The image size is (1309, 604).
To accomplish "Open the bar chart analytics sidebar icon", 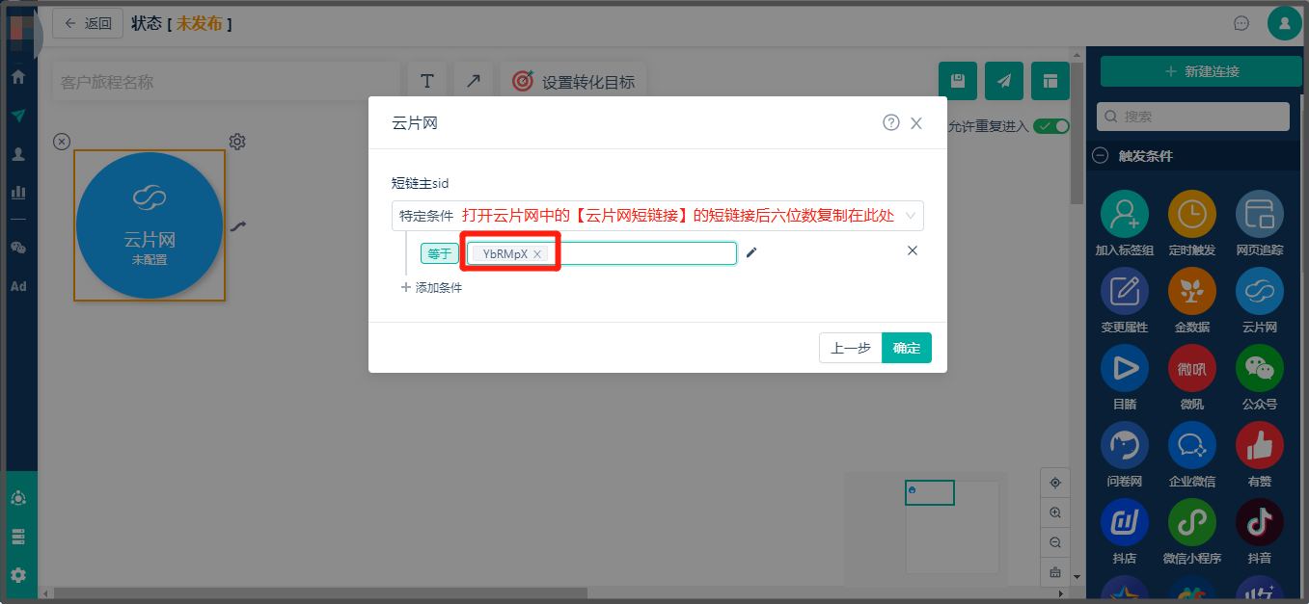I will [x=18, y=192].
